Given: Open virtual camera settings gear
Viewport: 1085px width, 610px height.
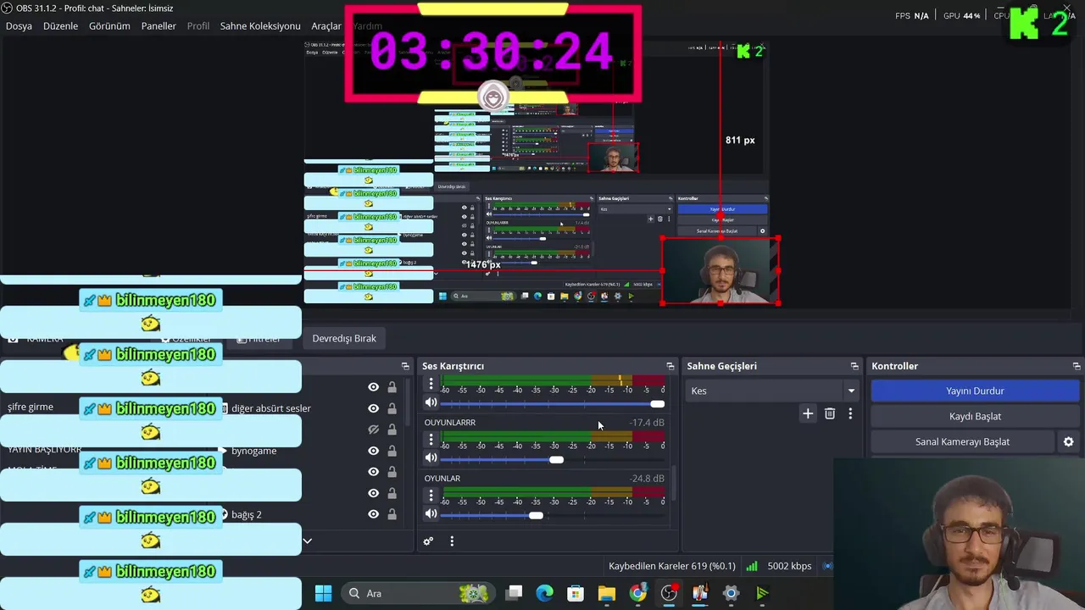Looking at the screenshot, I should pos(1068,441).
